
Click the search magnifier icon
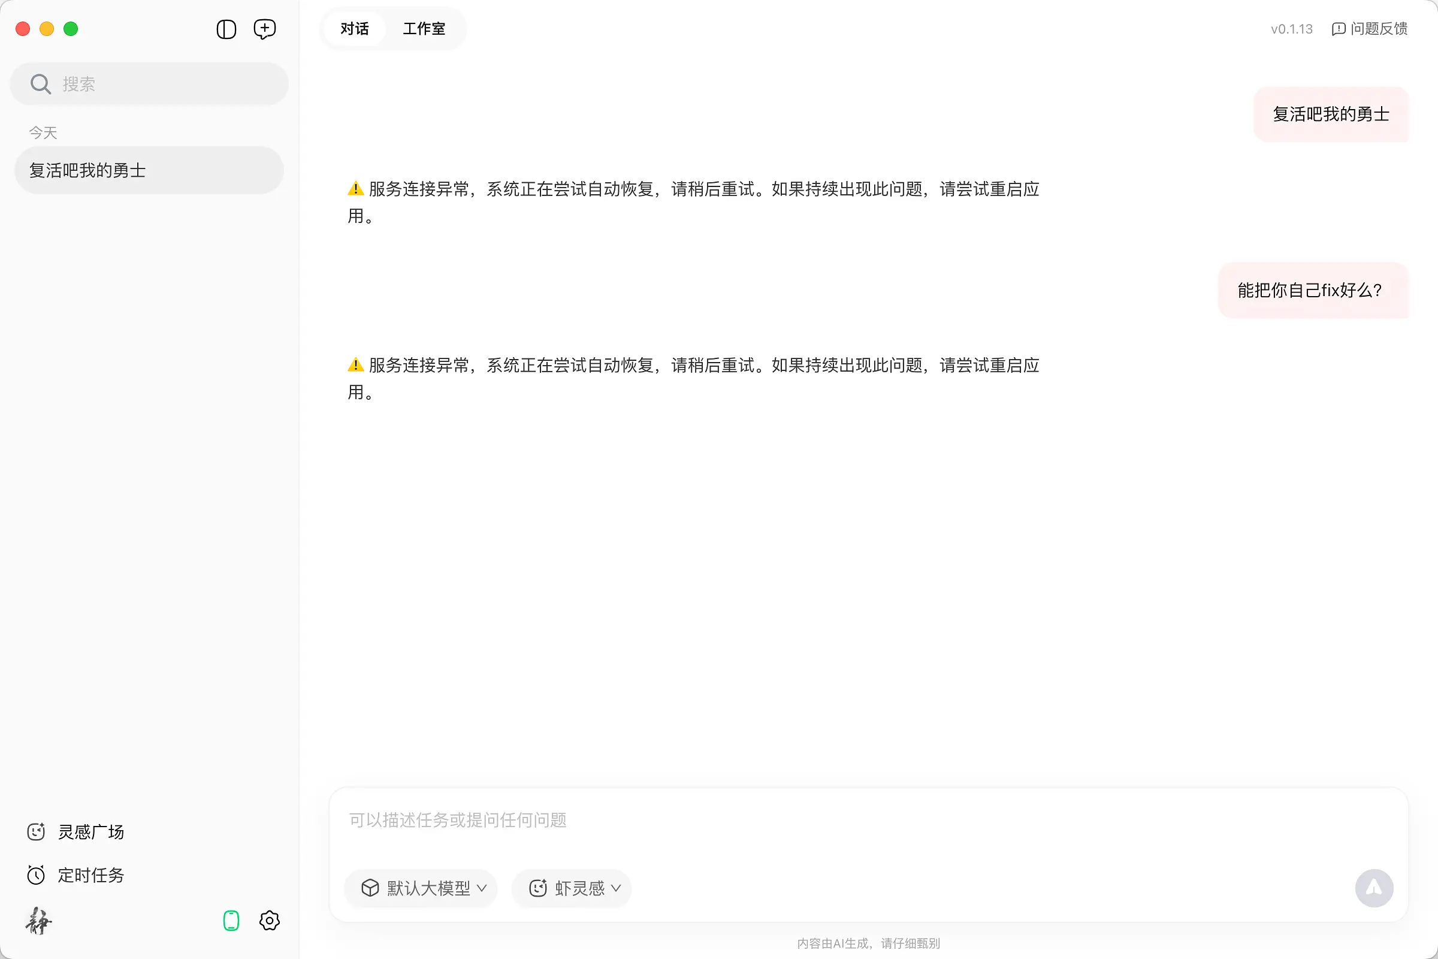click(40, 83)
